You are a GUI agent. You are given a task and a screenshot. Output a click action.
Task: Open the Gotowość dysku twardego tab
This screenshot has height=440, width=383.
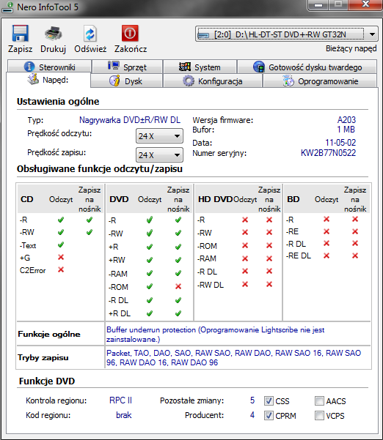(x=307, y=67)
